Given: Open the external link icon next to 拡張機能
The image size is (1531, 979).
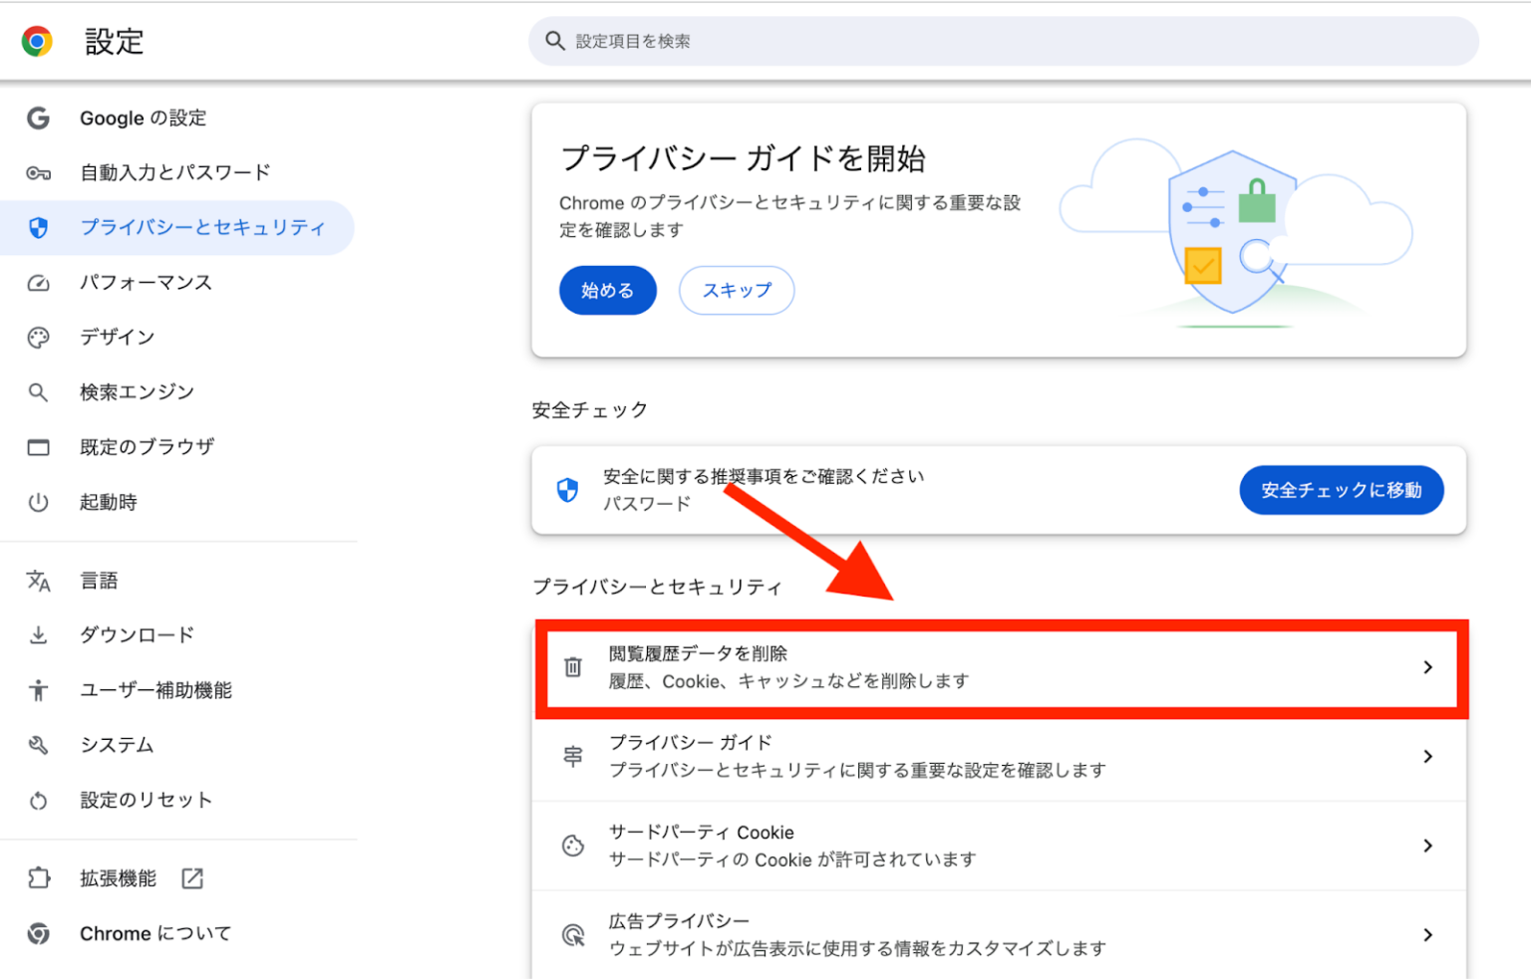Looking at the screenshot, I should pyautogui.click(x=190, y=878).
